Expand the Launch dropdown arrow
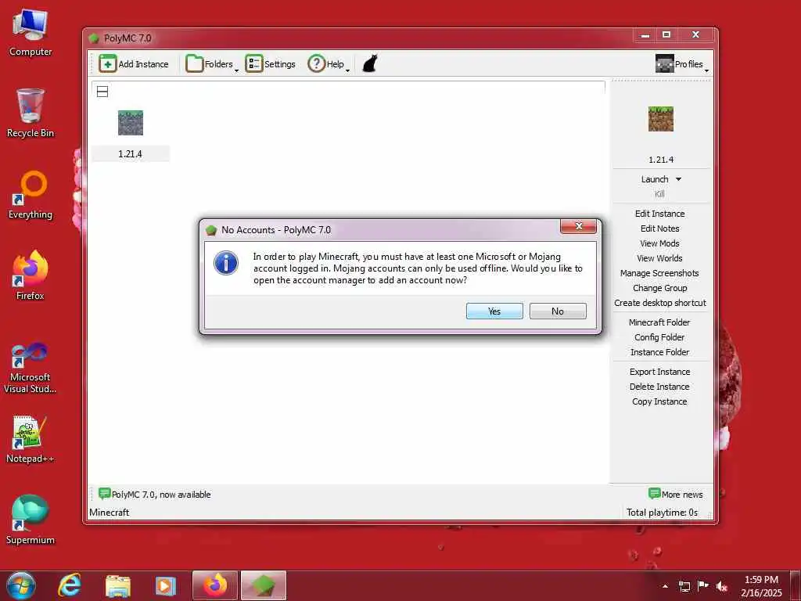This screenshot has width=801, height=601. point(678,179)
